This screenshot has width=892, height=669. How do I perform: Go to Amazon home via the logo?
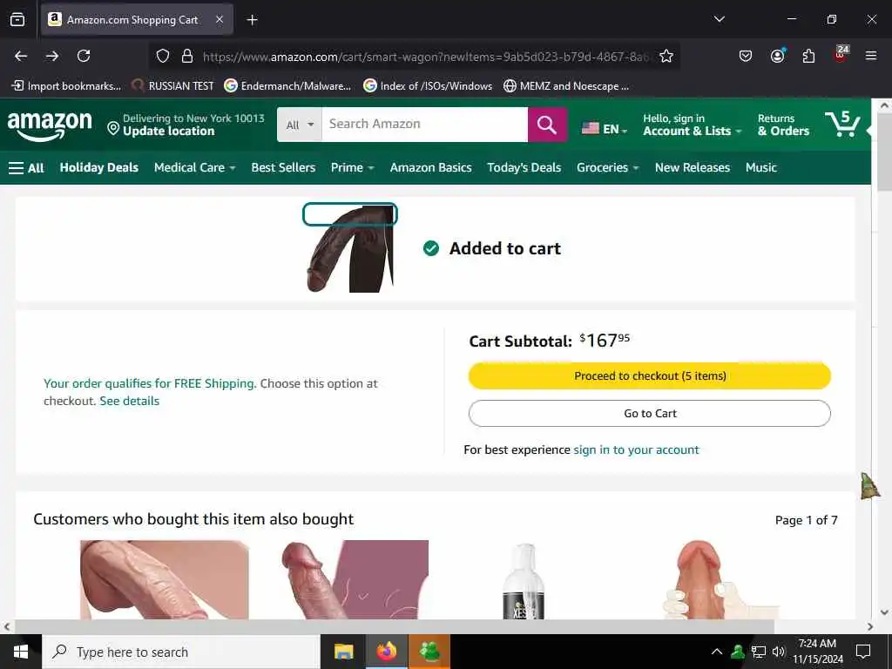[x=50, y=125]
